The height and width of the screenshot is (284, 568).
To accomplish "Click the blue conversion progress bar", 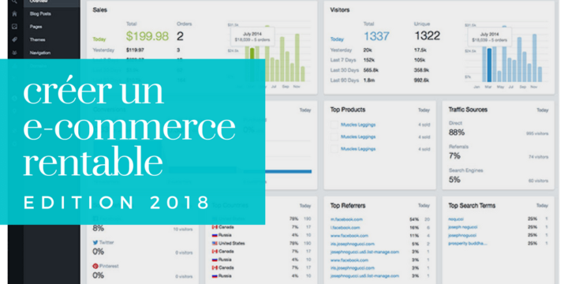I will click(278, 171).
